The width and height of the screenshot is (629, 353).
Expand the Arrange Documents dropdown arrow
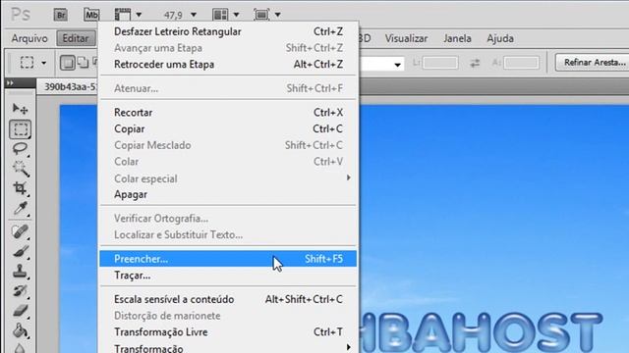point(236,15)
